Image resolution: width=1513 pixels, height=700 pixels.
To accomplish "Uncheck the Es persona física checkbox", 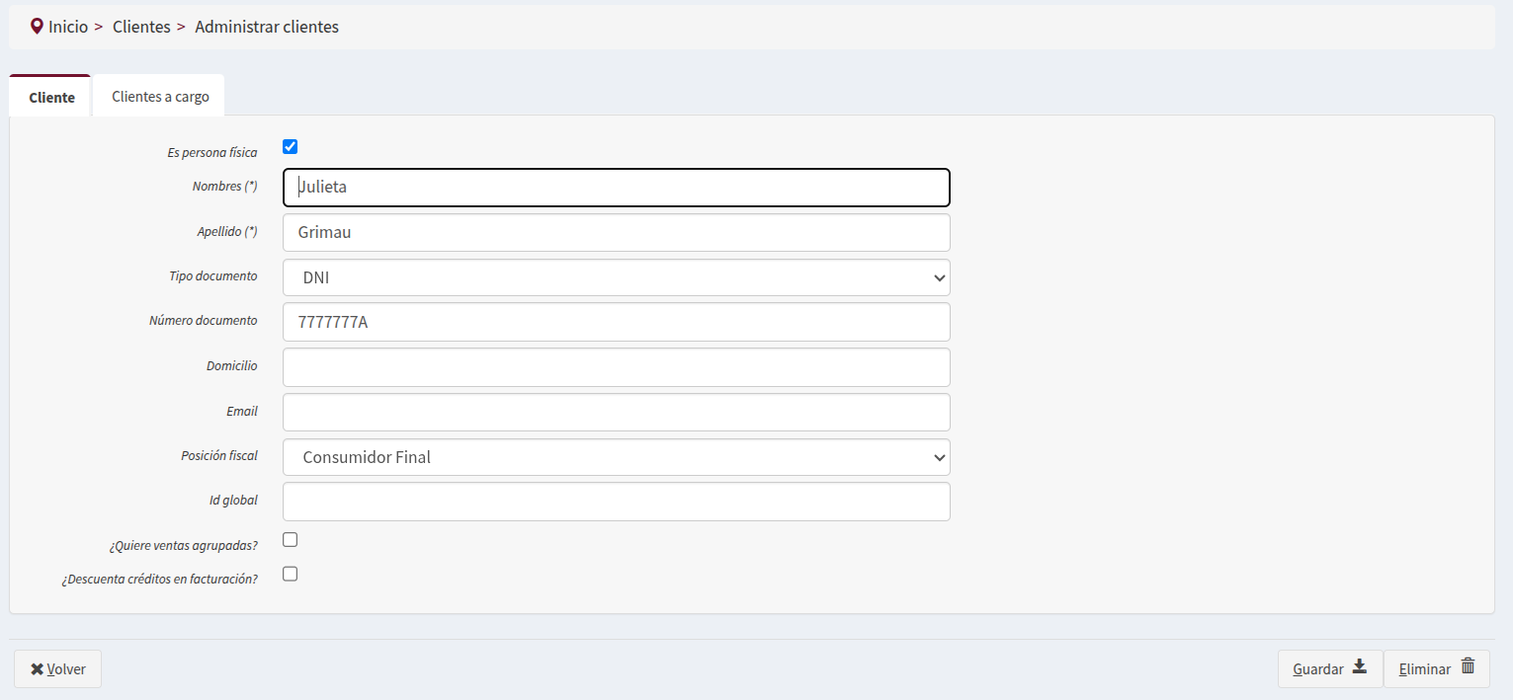I will point(291,147).
